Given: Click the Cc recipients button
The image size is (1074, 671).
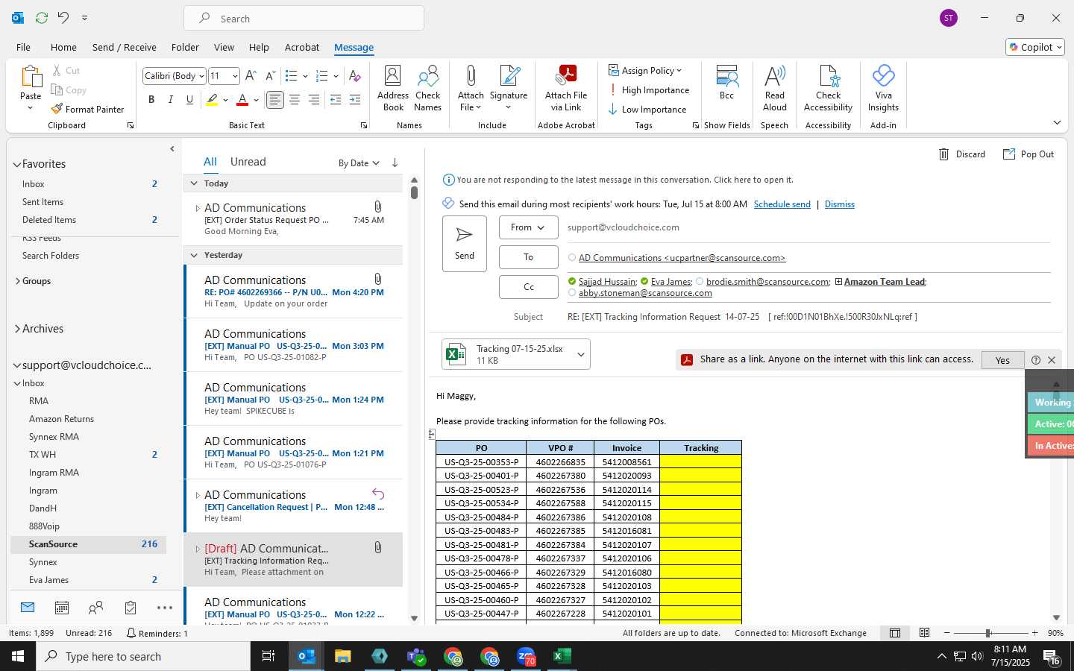Looking at the screenshot, I should point(528,287).
